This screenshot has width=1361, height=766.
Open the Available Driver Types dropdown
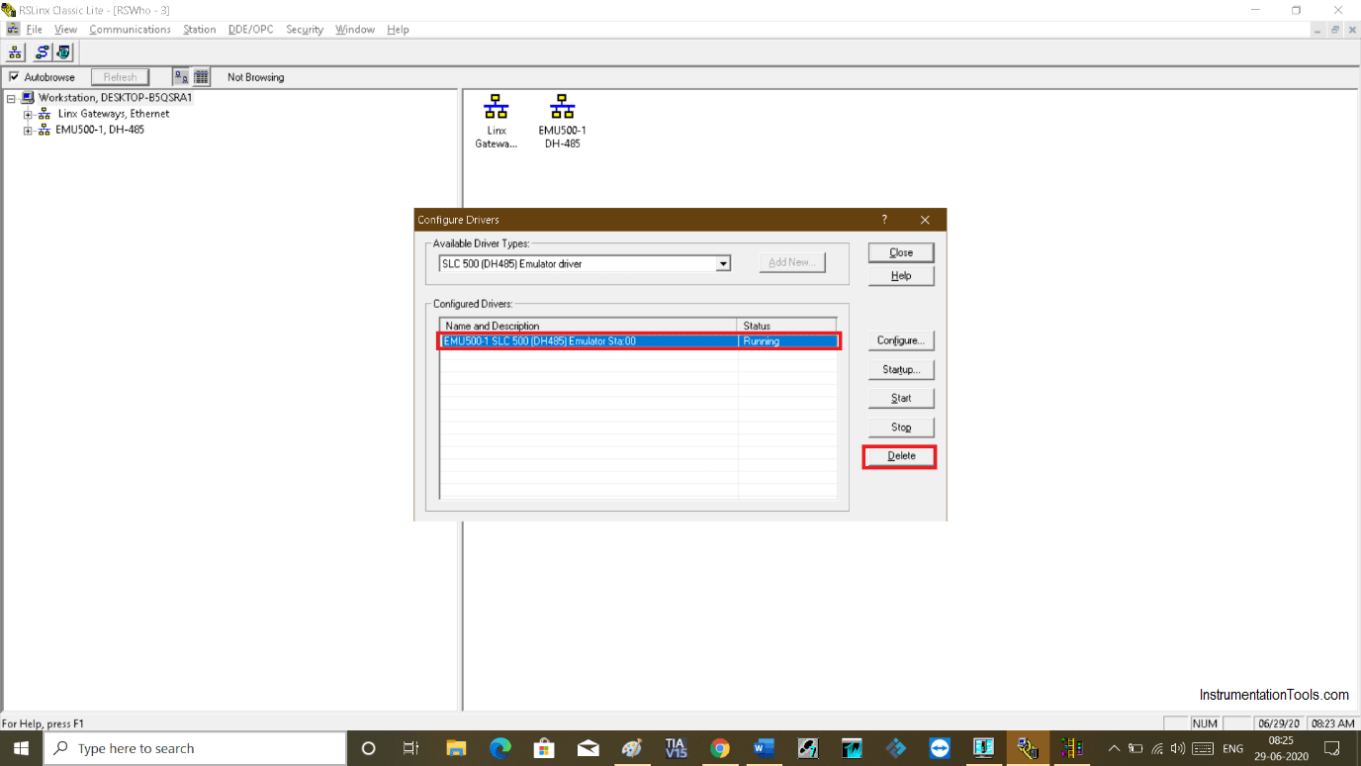723,264
